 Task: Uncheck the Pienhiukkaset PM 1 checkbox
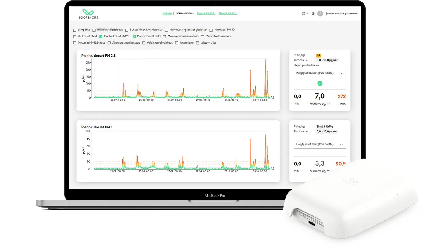pyautogui.click(x=134, y=37)
